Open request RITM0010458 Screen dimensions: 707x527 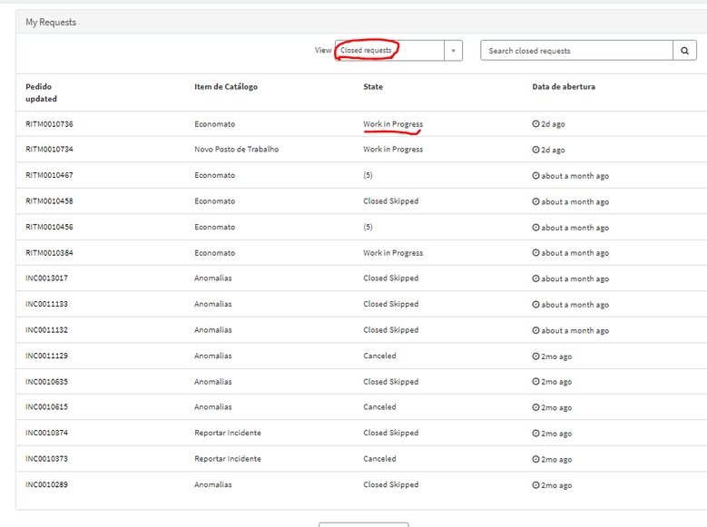(x=49, y=201)
